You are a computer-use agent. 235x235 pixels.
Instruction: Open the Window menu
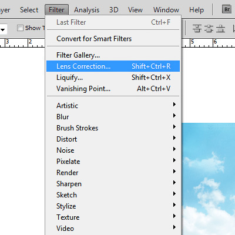(166, 10)
